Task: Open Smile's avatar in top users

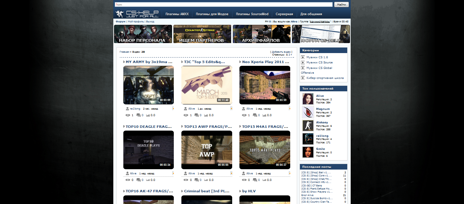Action: tap(308, 152)
